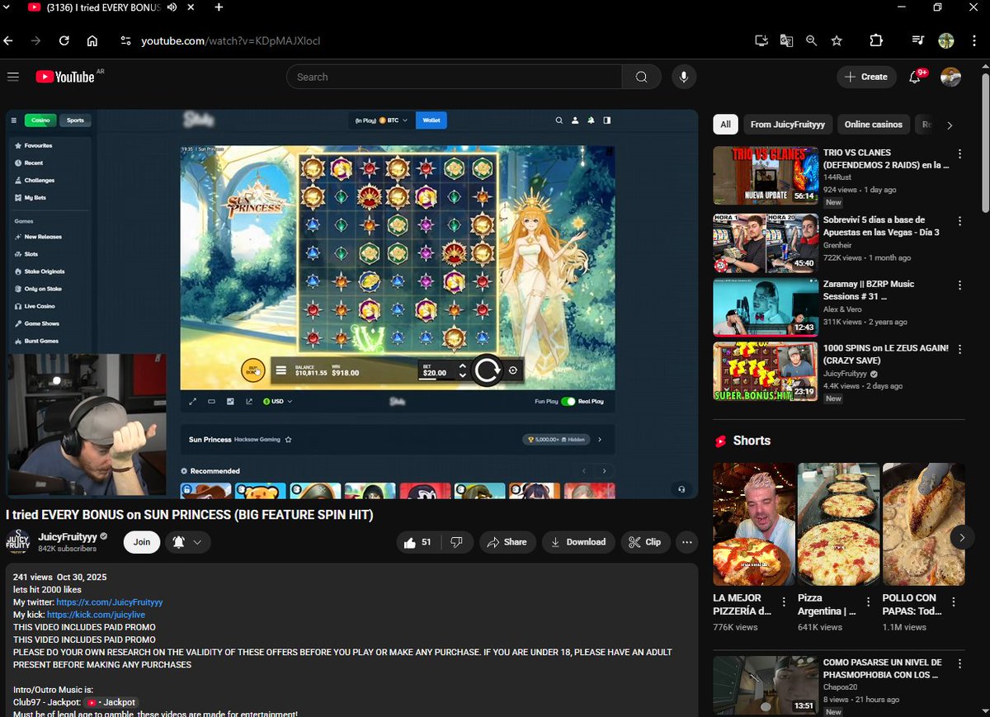Click the JuicyFruityyy channel avatar
This screenshot has height=717, width=990.
(x=18, y=542)
